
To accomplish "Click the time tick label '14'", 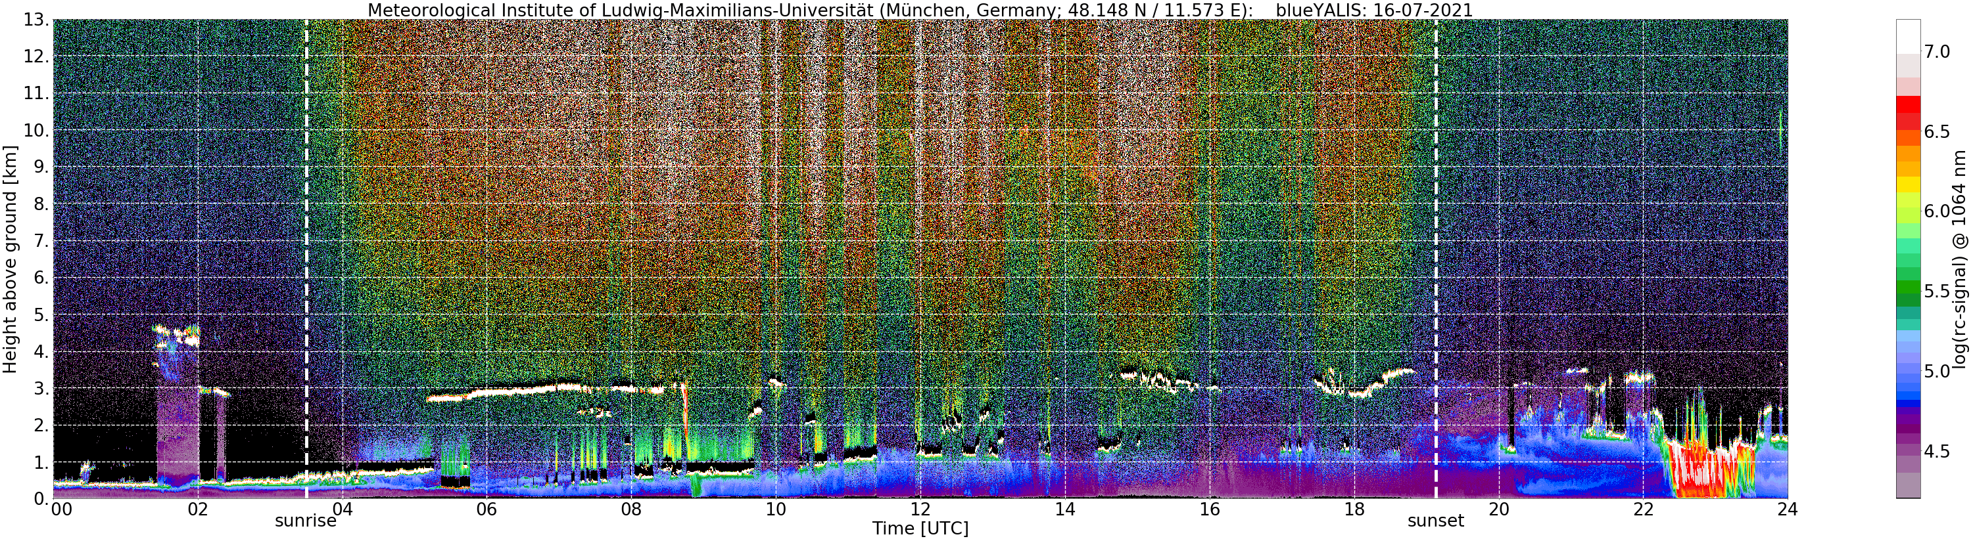I will coord(1064,509).
